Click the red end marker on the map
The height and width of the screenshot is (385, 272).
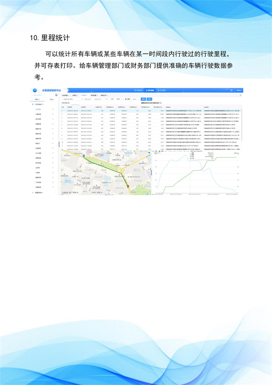[x=128, y=186]
